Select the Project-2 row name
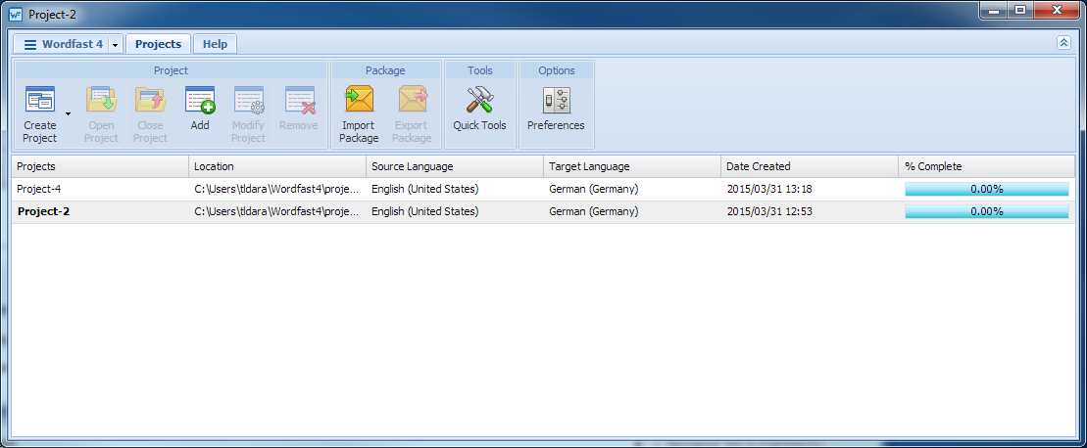The width and height of the screenshot is (1087, 448). [x=44, y=211]
